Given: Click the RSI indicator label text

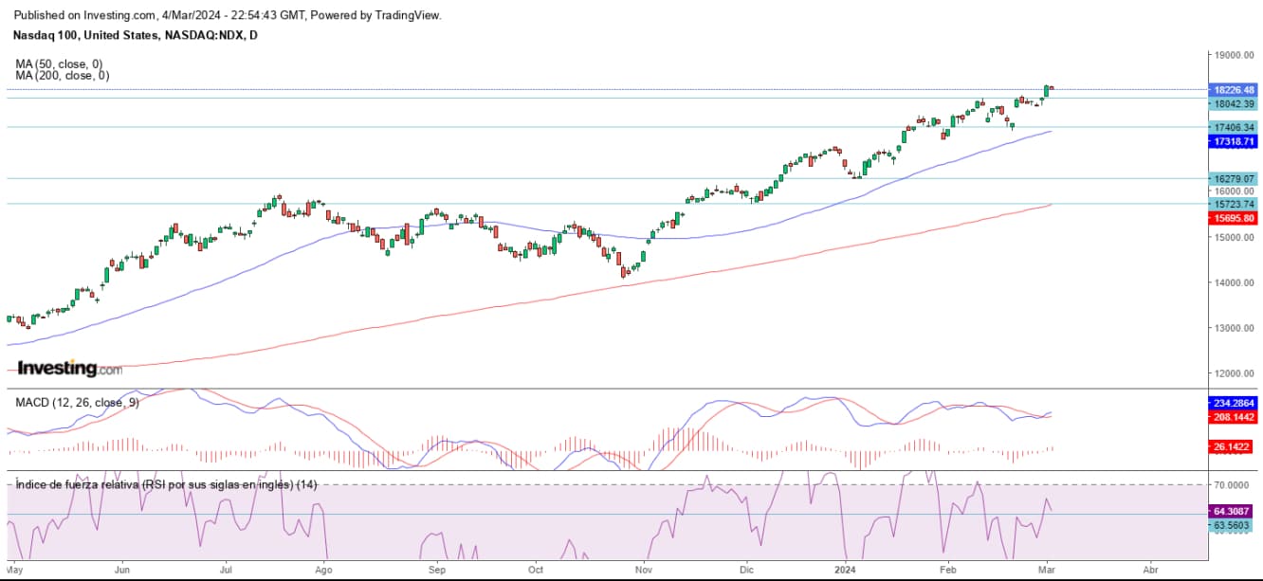Looking at the screenshot, I should pos(166,484).
